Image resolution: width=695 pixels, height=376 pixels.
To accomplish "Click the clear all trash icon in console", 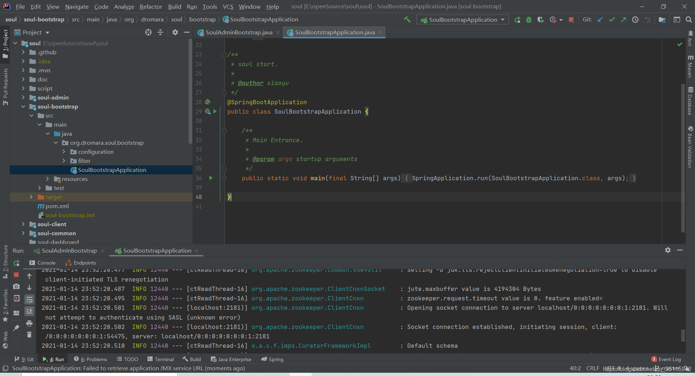I will pos(29,335).
